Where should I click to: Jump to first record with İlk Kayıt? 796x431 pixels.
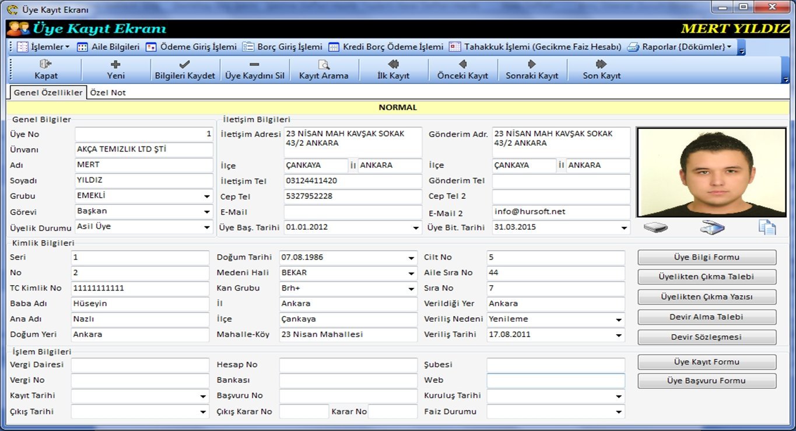coord(393,64)
